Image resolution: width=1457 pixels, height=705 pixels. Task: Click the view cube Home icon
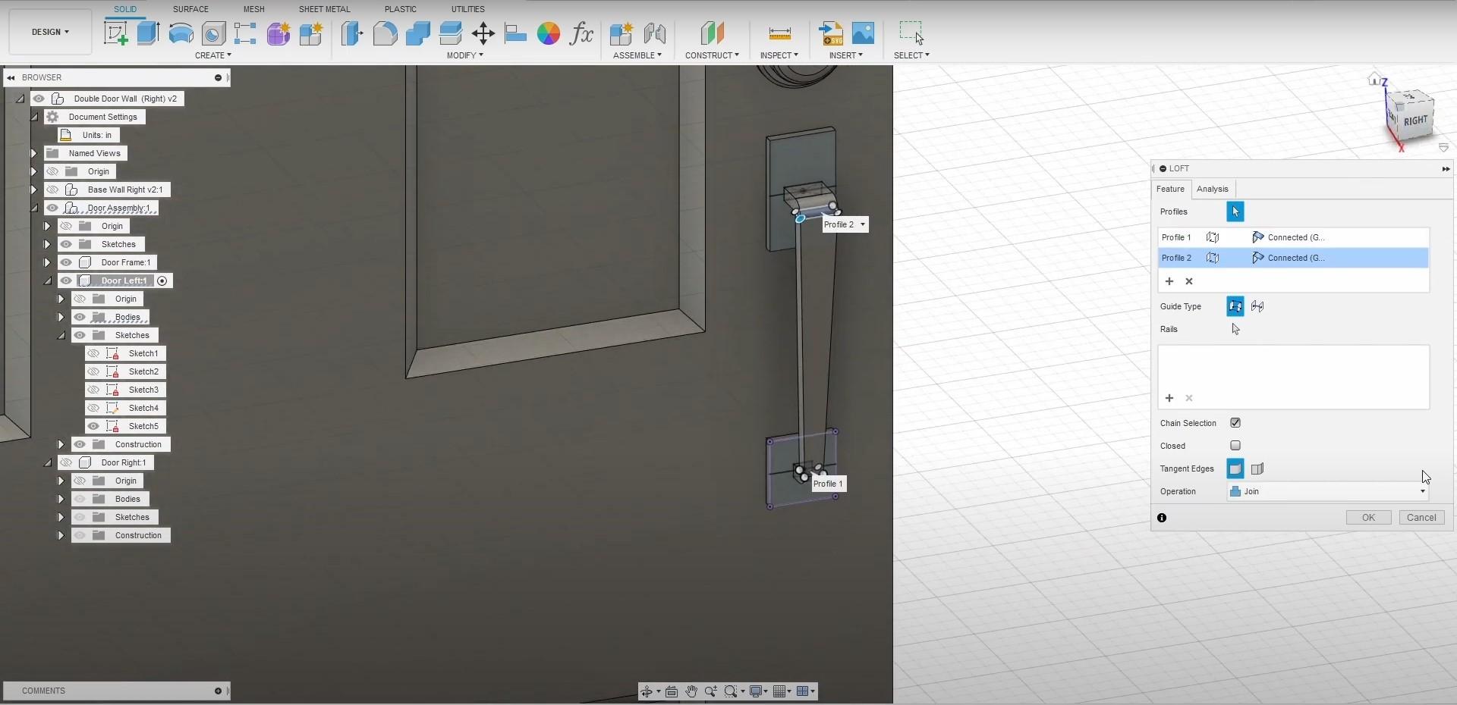click(1374, 78)
